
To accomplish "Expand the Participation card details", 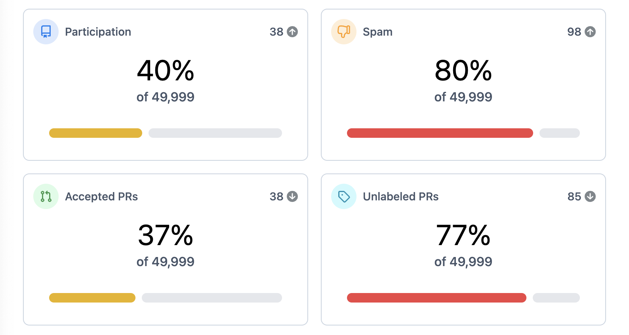I will tap(165, 84).
